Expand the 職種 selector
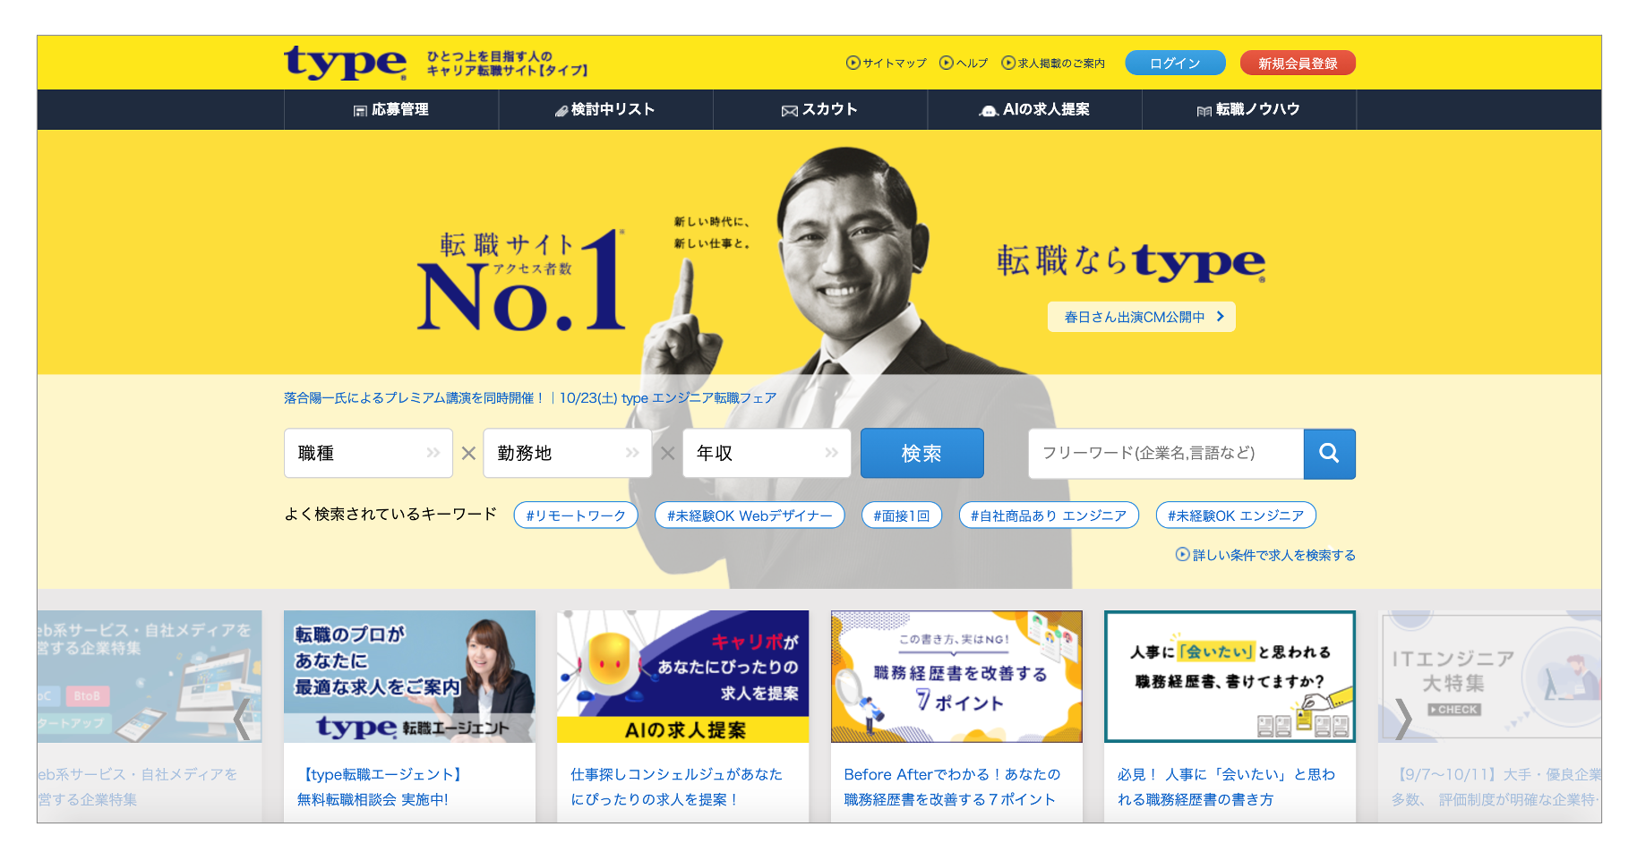 click(x=368, y=453)
